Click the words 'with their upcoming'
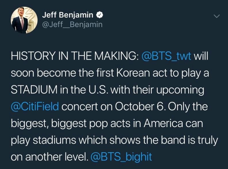This screenshot has width=228, height=169. click(157, 90)
